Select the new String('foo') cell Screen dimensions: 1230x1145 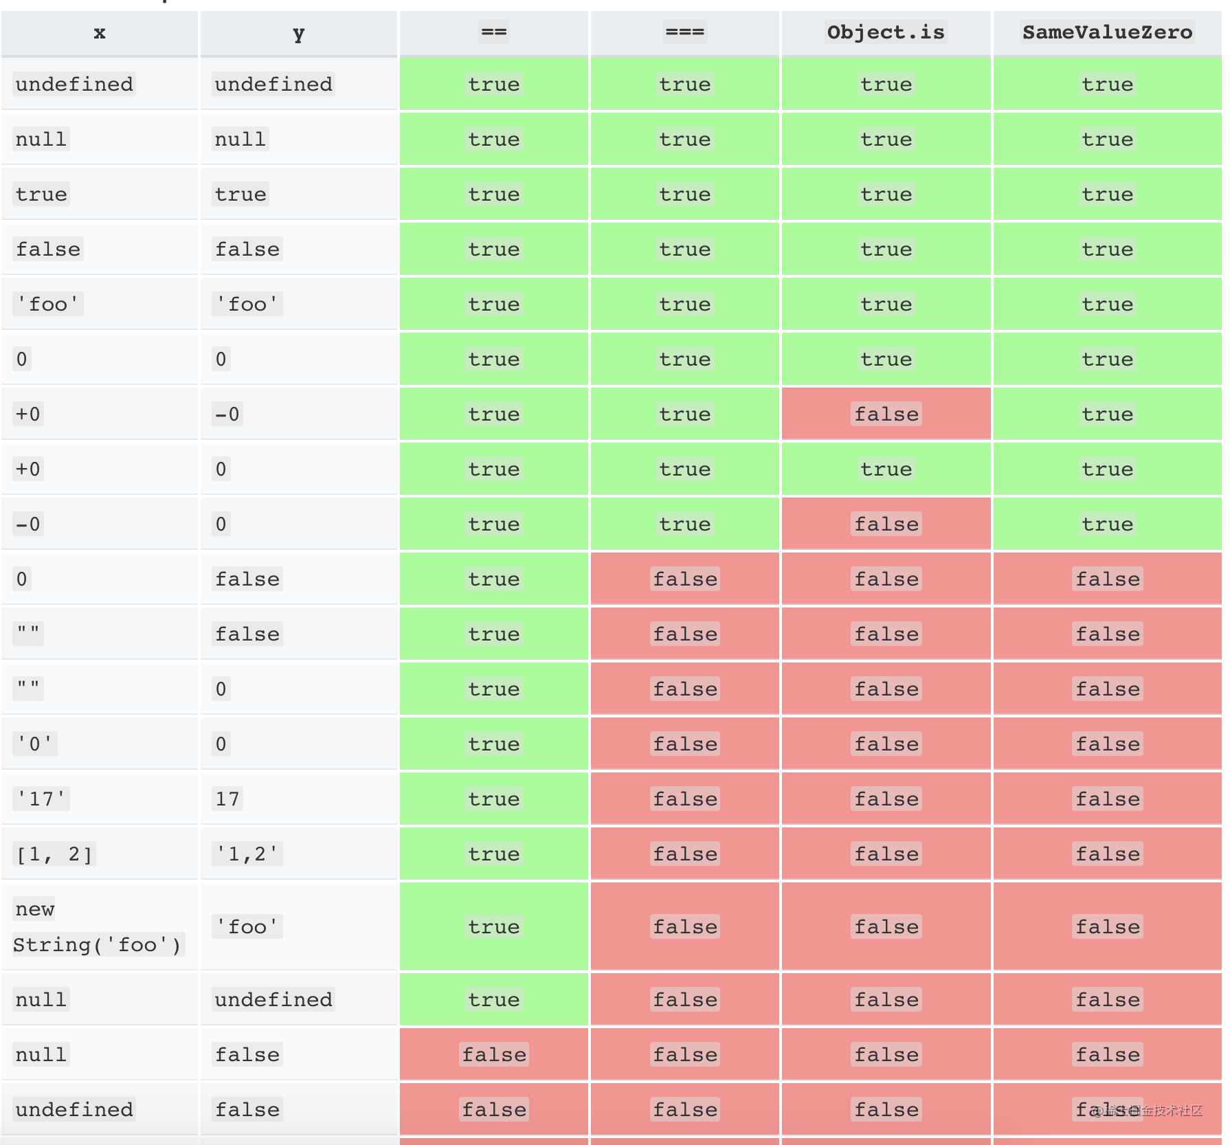click(x=100, y=926)
